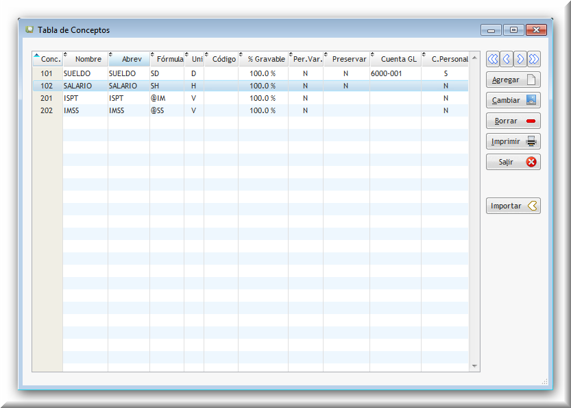Sort by the Fórmula column header
The image size is (571, 408).
(x=167, y=59)
